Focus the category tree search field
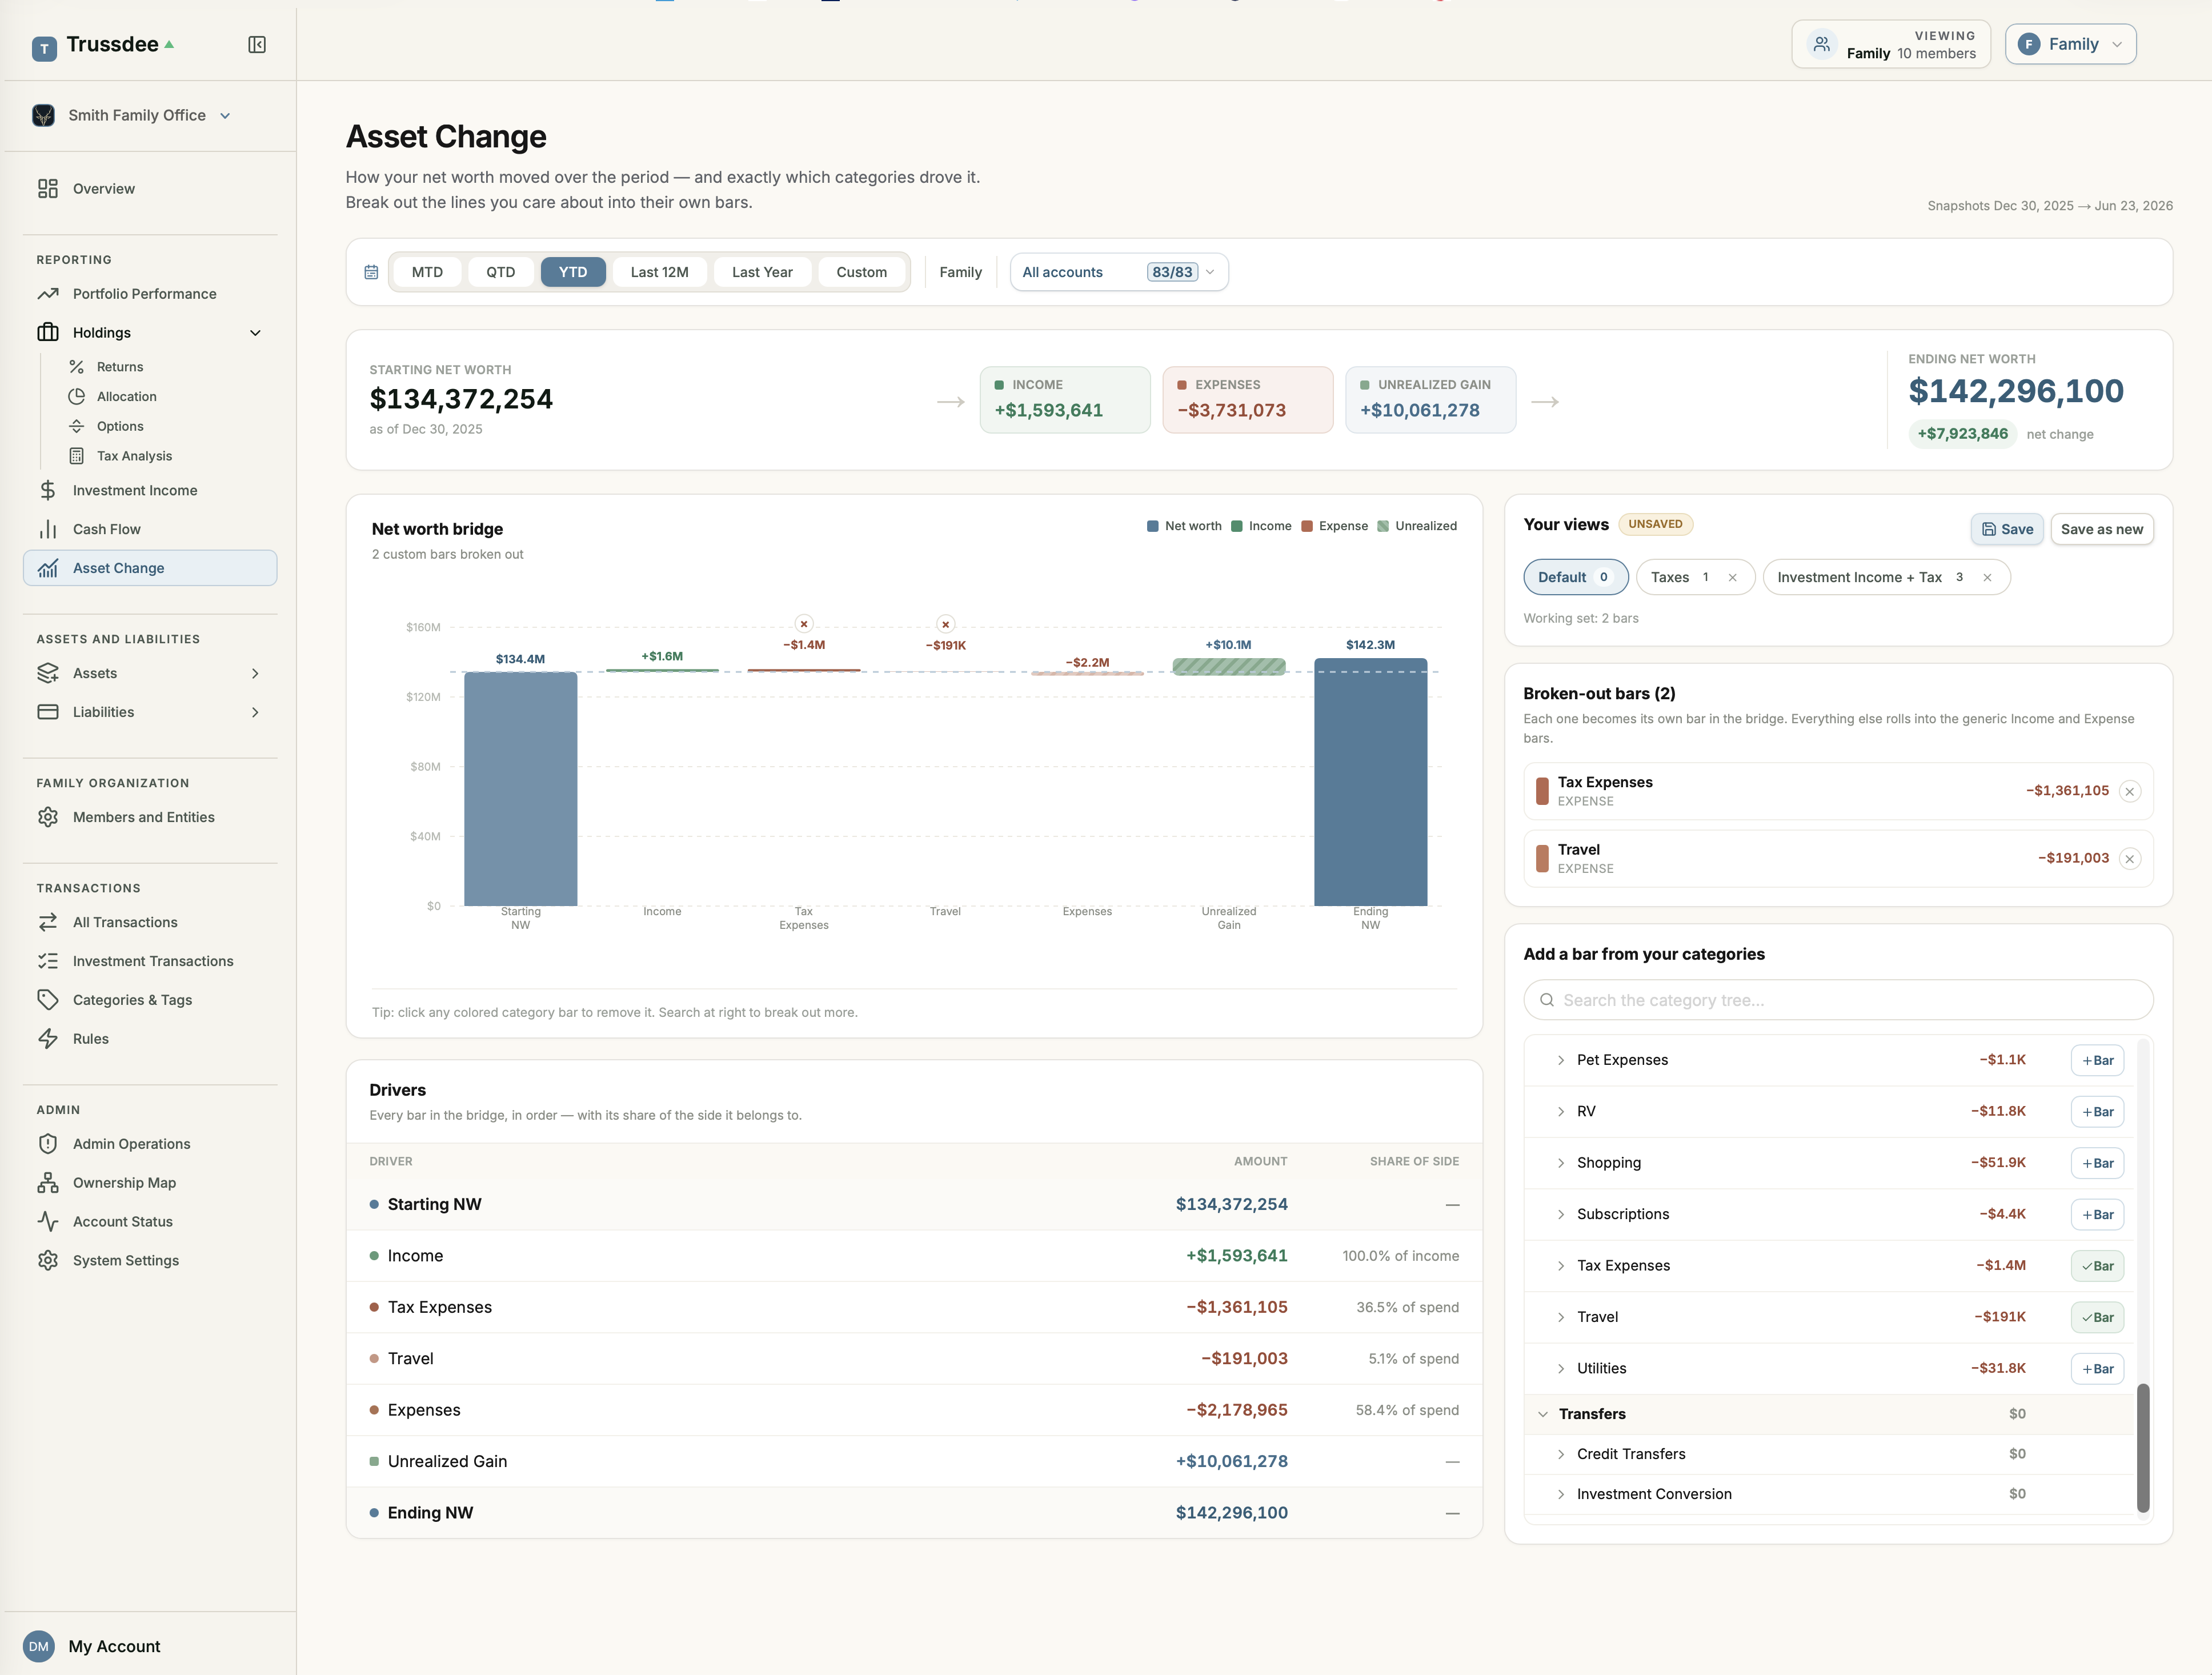This screenshot has width=2212, height=1675. 1838,1001
